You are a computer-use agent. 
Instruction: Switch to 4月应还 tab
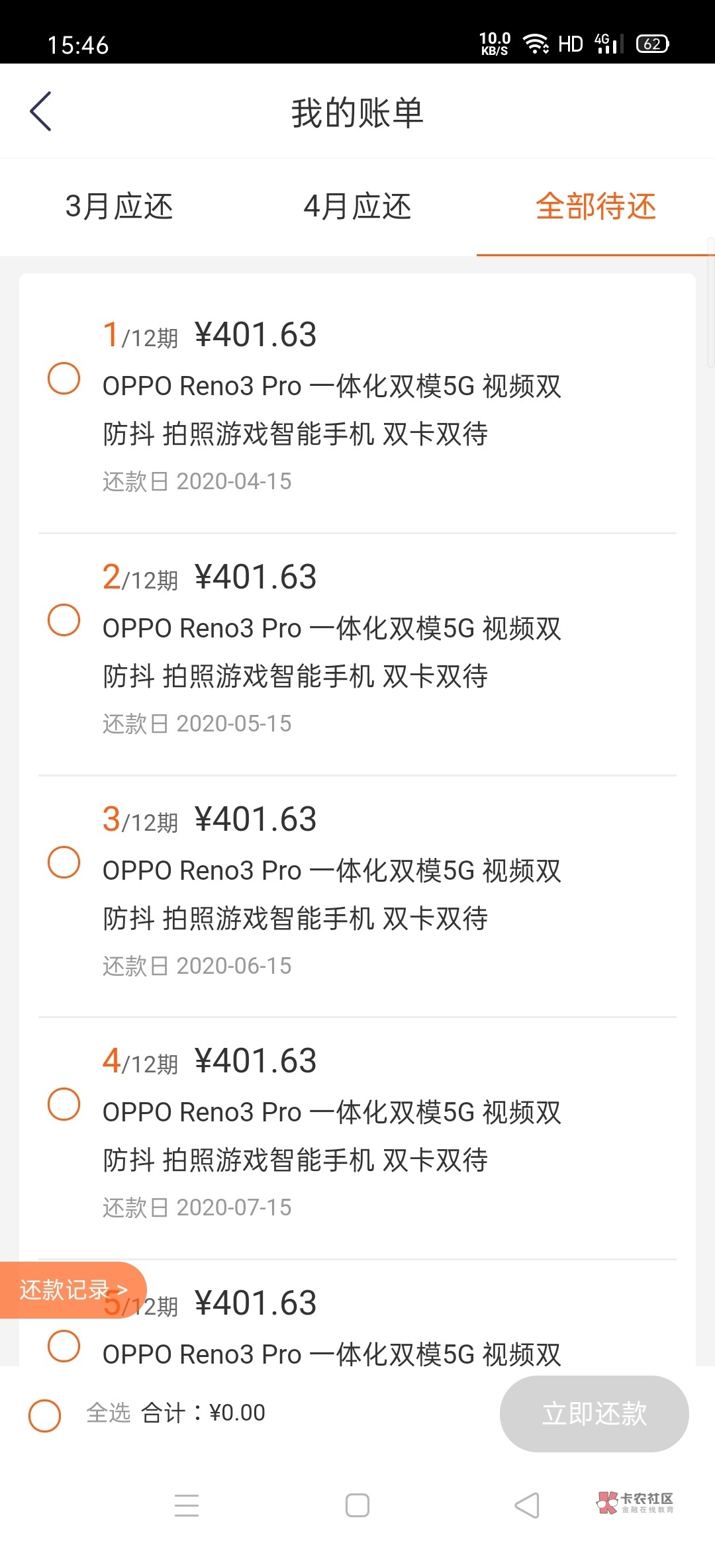358,207
